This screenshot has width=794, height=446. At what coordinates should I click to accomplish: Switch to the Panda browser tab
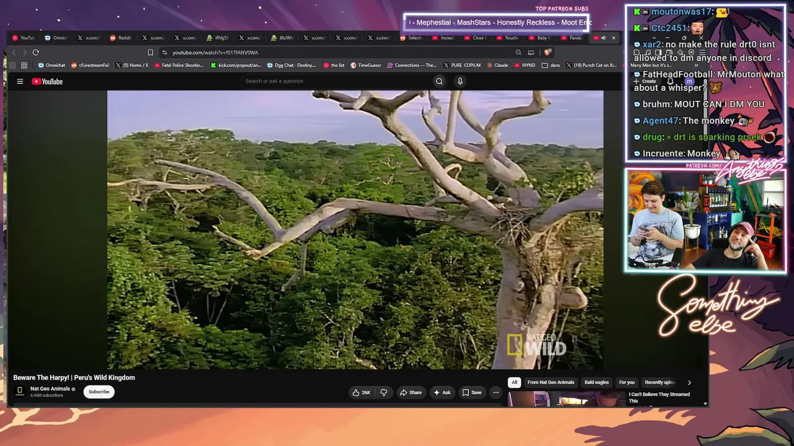573,38
